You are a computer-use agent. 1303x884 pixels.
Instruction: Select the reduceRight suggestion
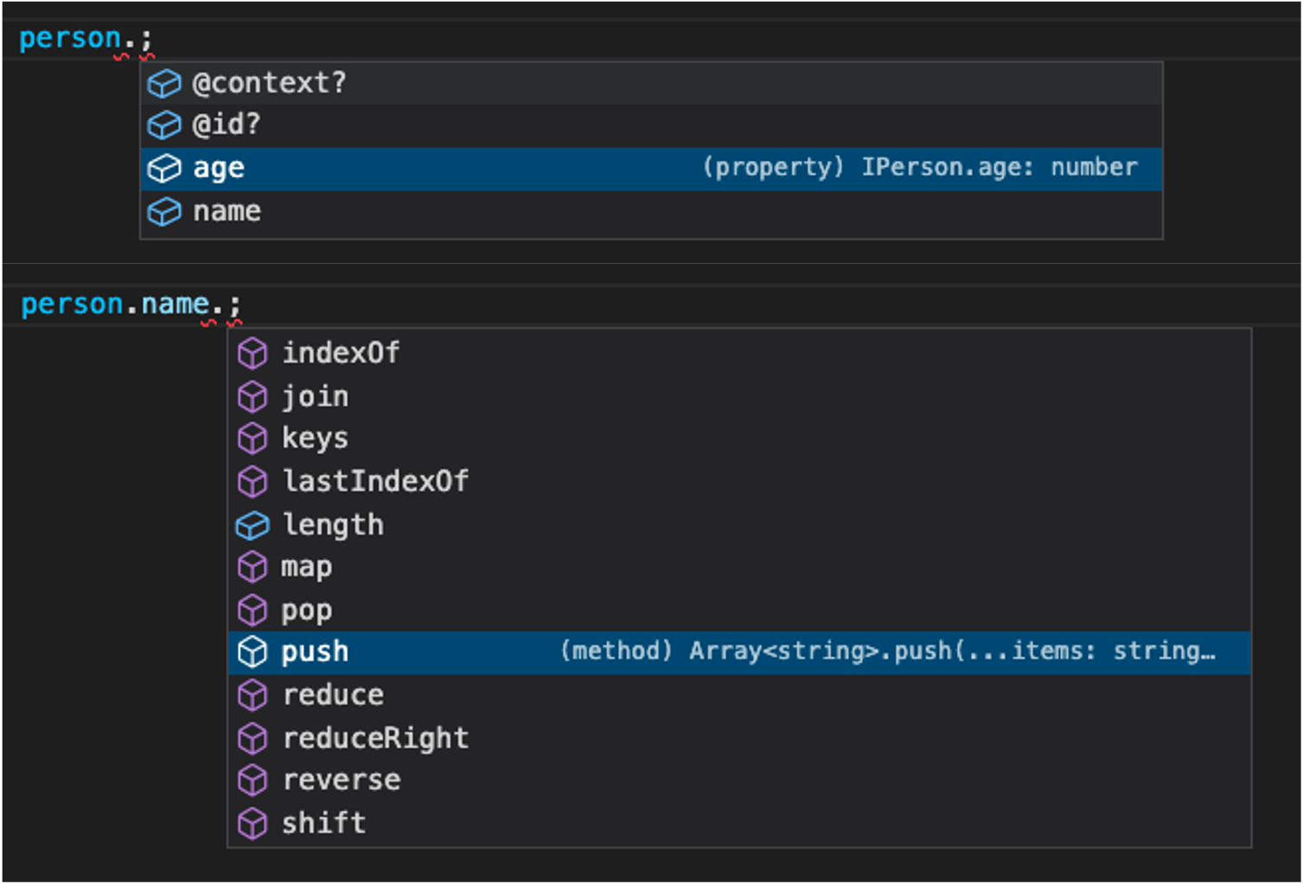coord(375,739)
